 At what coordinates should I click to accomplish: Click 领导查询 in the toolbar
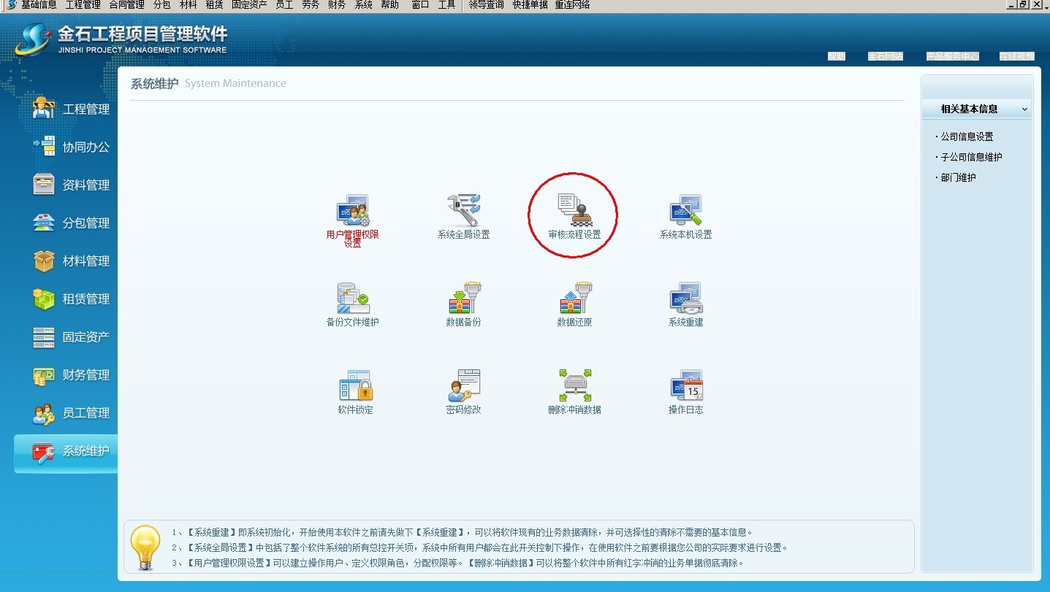tap(486, 5)
